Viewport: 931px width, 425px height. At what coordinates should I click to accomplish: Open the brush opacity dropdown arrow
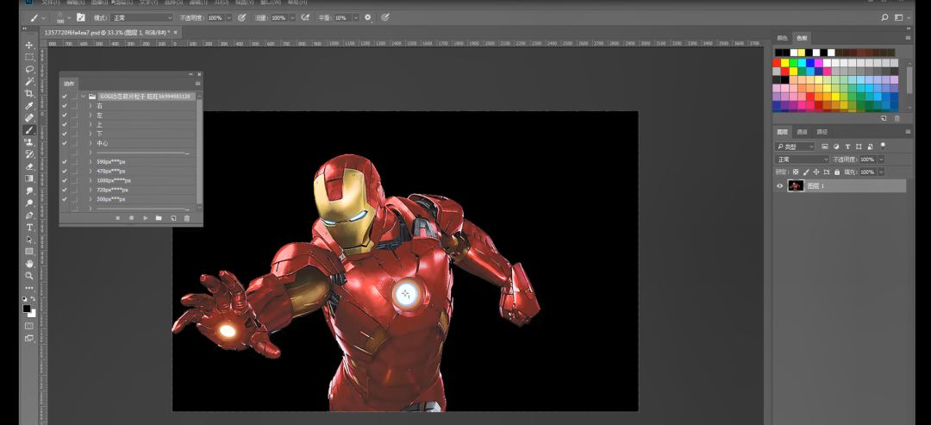228,18
